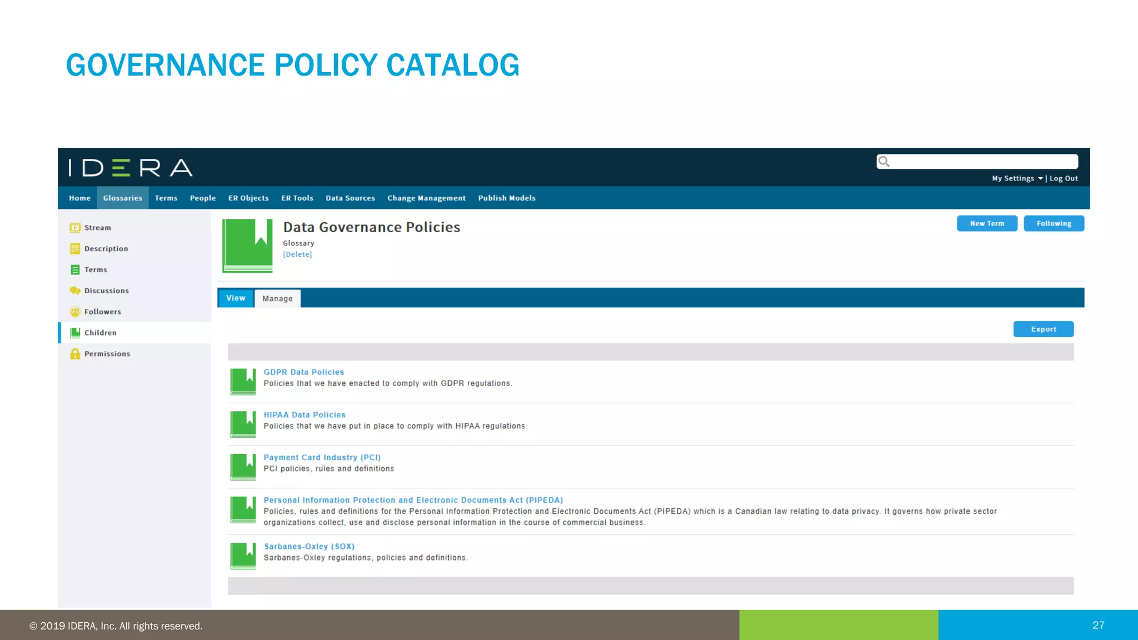Click the Stream sidebar icon

point(75,228)
